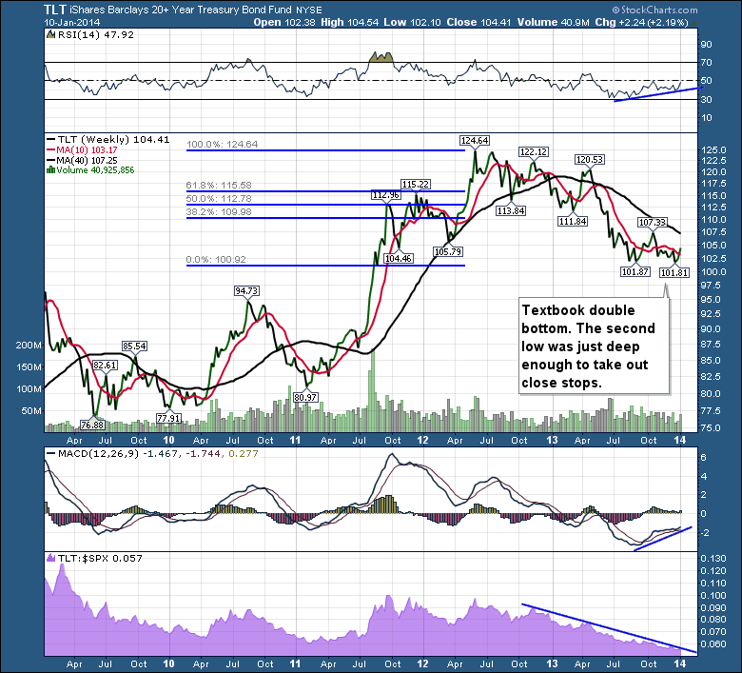
Task: Click the High 104.54 value
Action: [350, 22]
